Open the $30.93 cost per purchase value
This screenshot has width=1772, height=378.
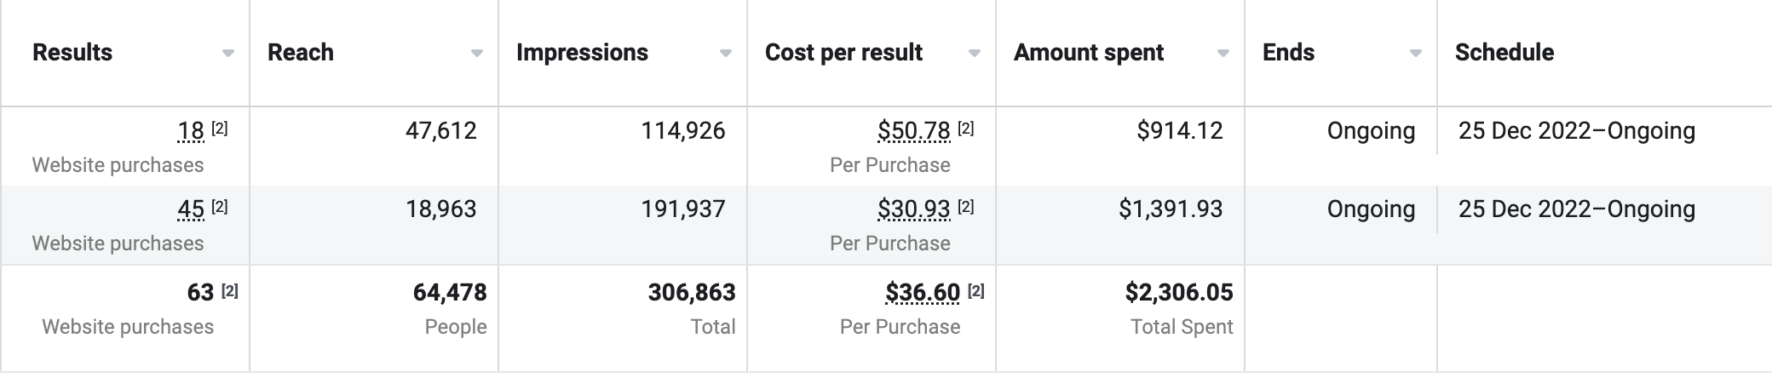pos(913,209)
